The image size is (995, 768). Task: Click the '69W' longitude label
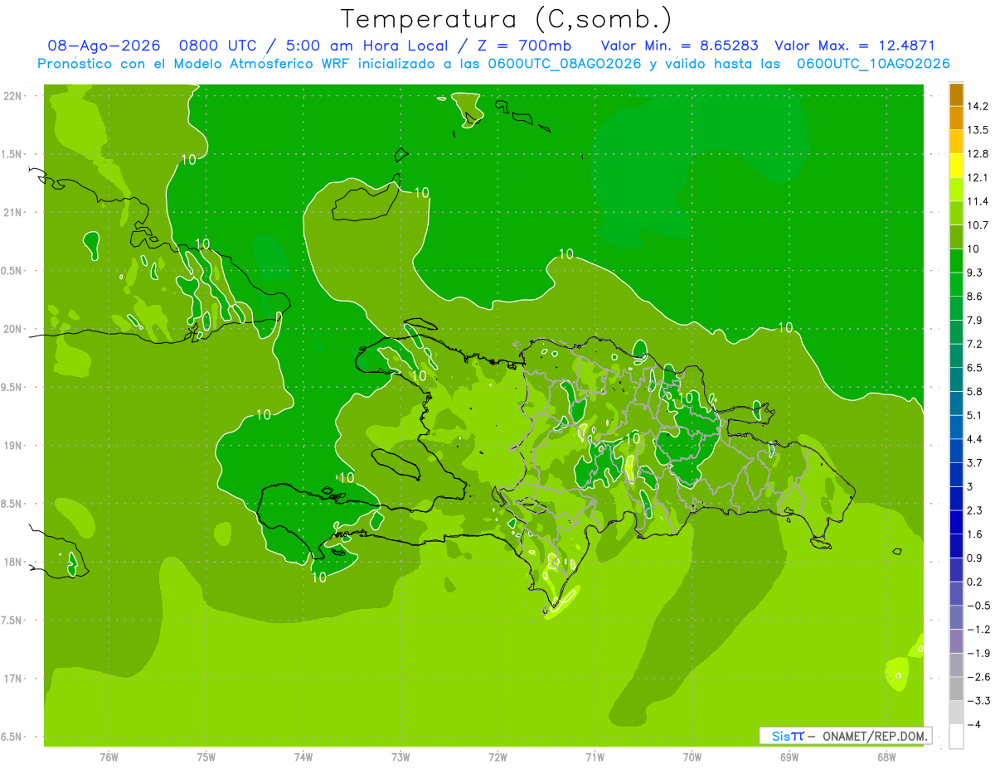(789, 756)
